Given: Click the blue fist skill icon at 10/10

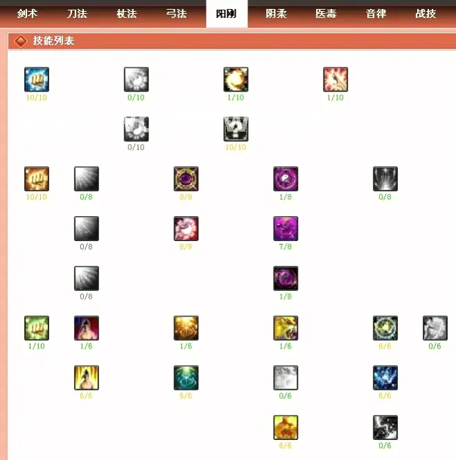Looking at the screenshot, I should tap(37, 80).
